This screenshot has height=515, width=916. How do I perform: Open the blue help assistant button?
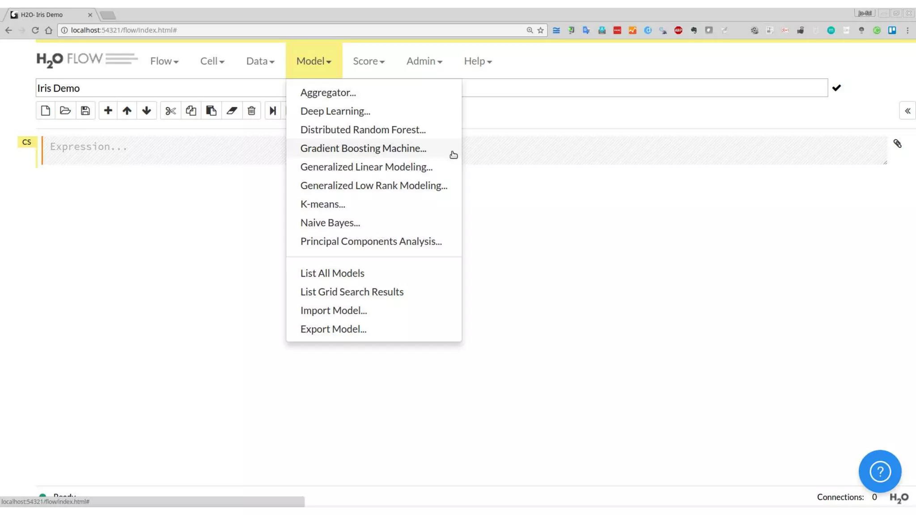[x=879, y=471]
